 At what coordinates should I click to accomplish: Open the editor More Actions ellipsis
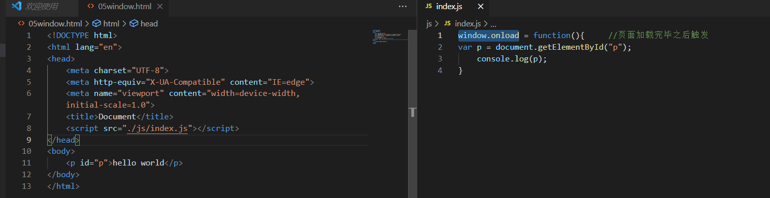(x=403, y=7)
